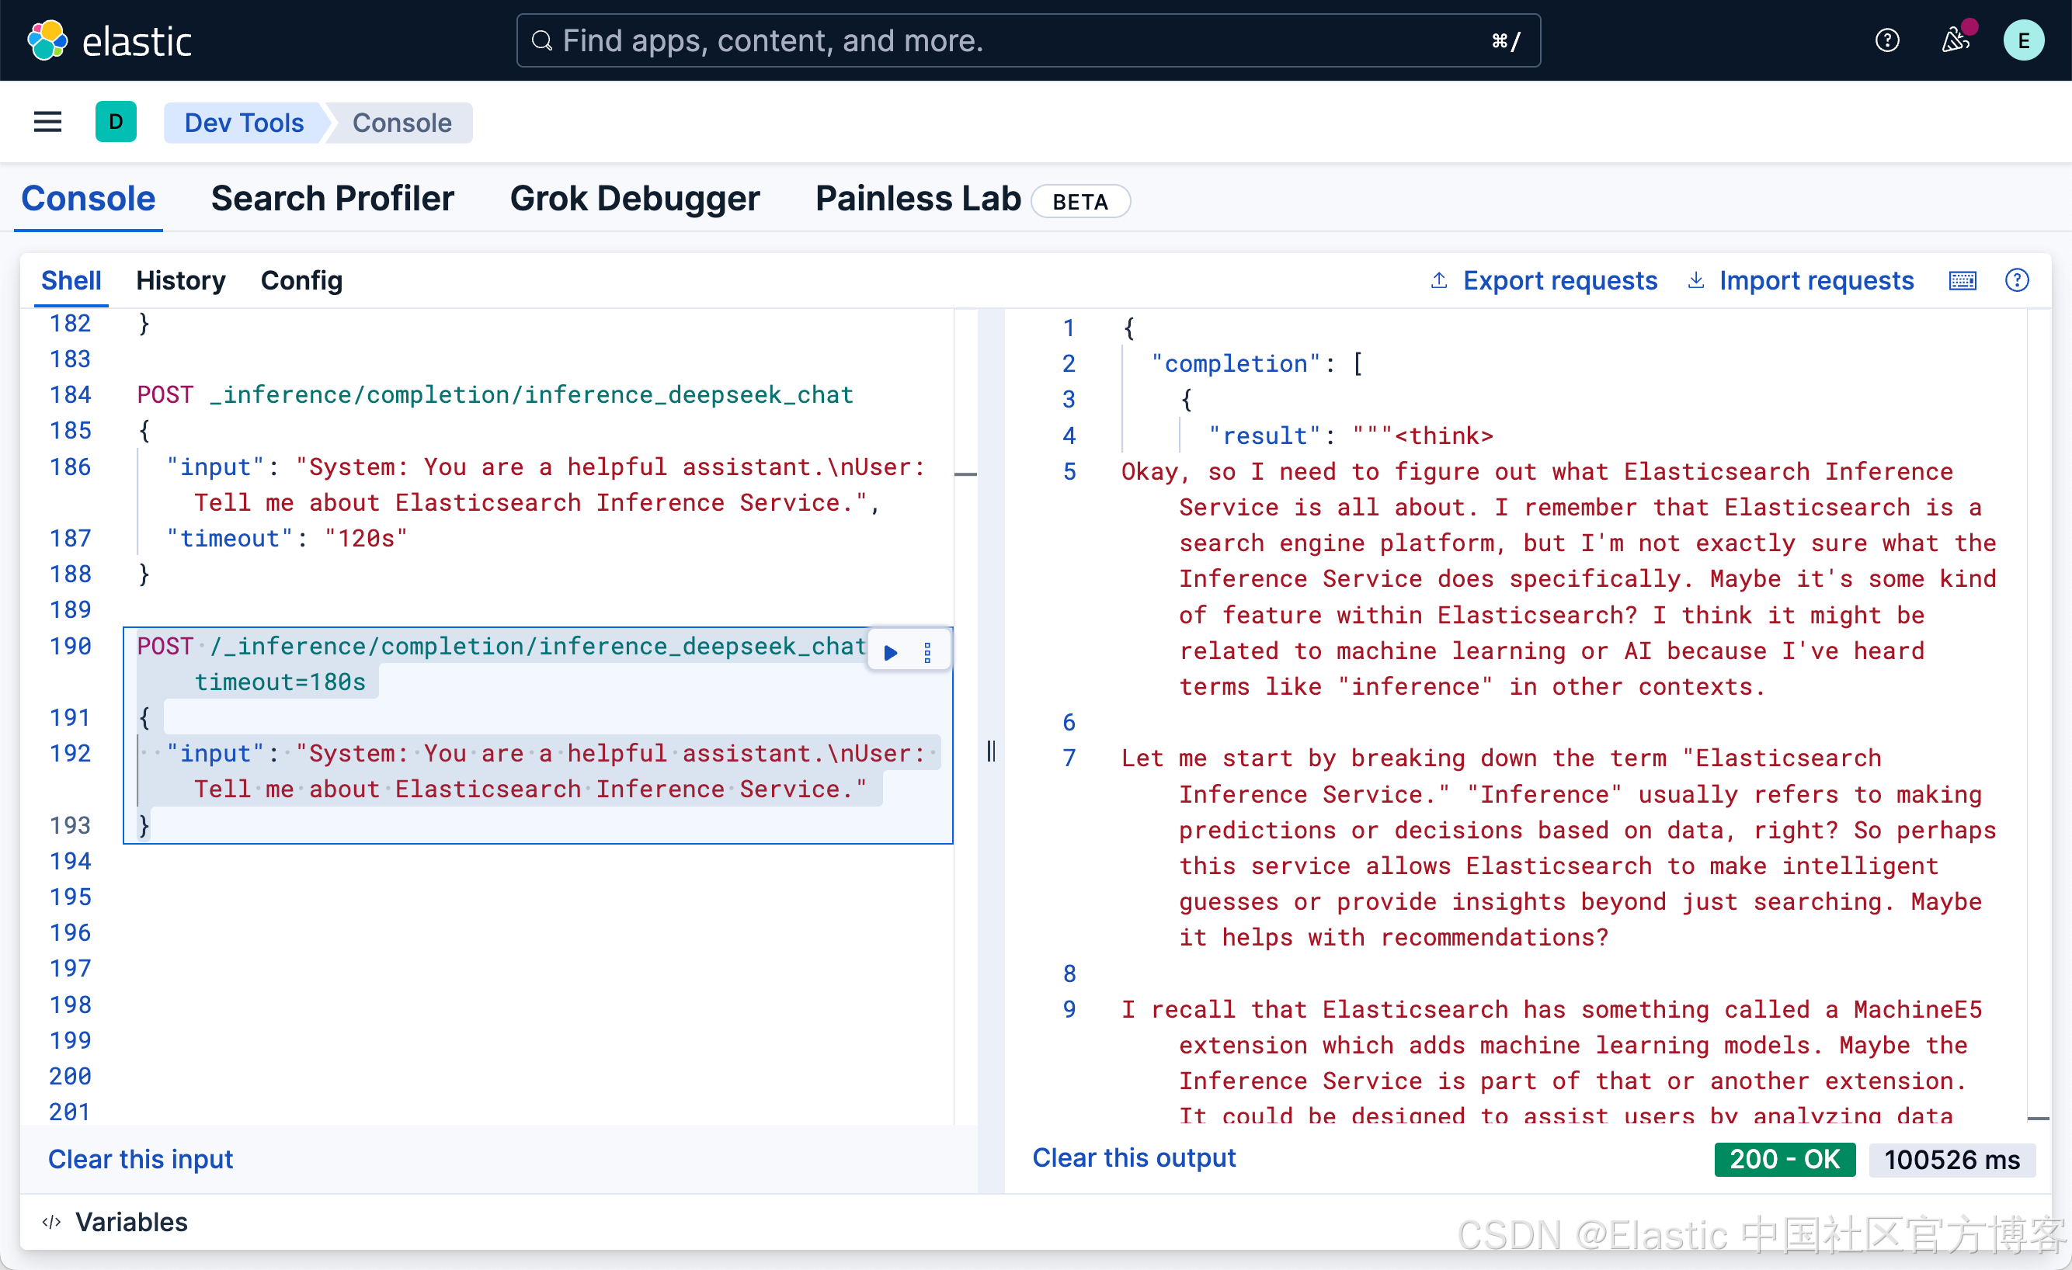This screenshot has height=1270, width=2072.
Task: Open user avatar E menu
Action: click(2023, 40)
